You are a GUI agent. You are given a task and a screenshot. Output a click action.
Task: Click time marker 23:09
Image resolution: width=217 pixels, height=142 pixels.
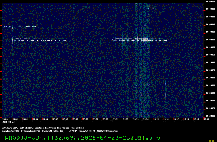point(95,119)
